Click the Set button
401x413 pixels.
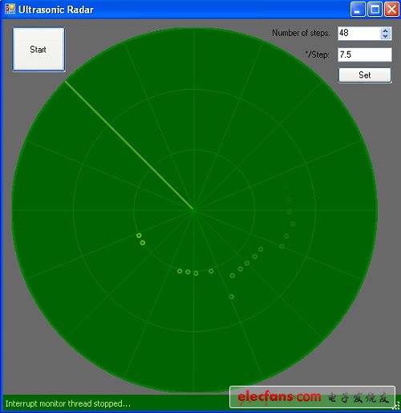coord(365,75)
